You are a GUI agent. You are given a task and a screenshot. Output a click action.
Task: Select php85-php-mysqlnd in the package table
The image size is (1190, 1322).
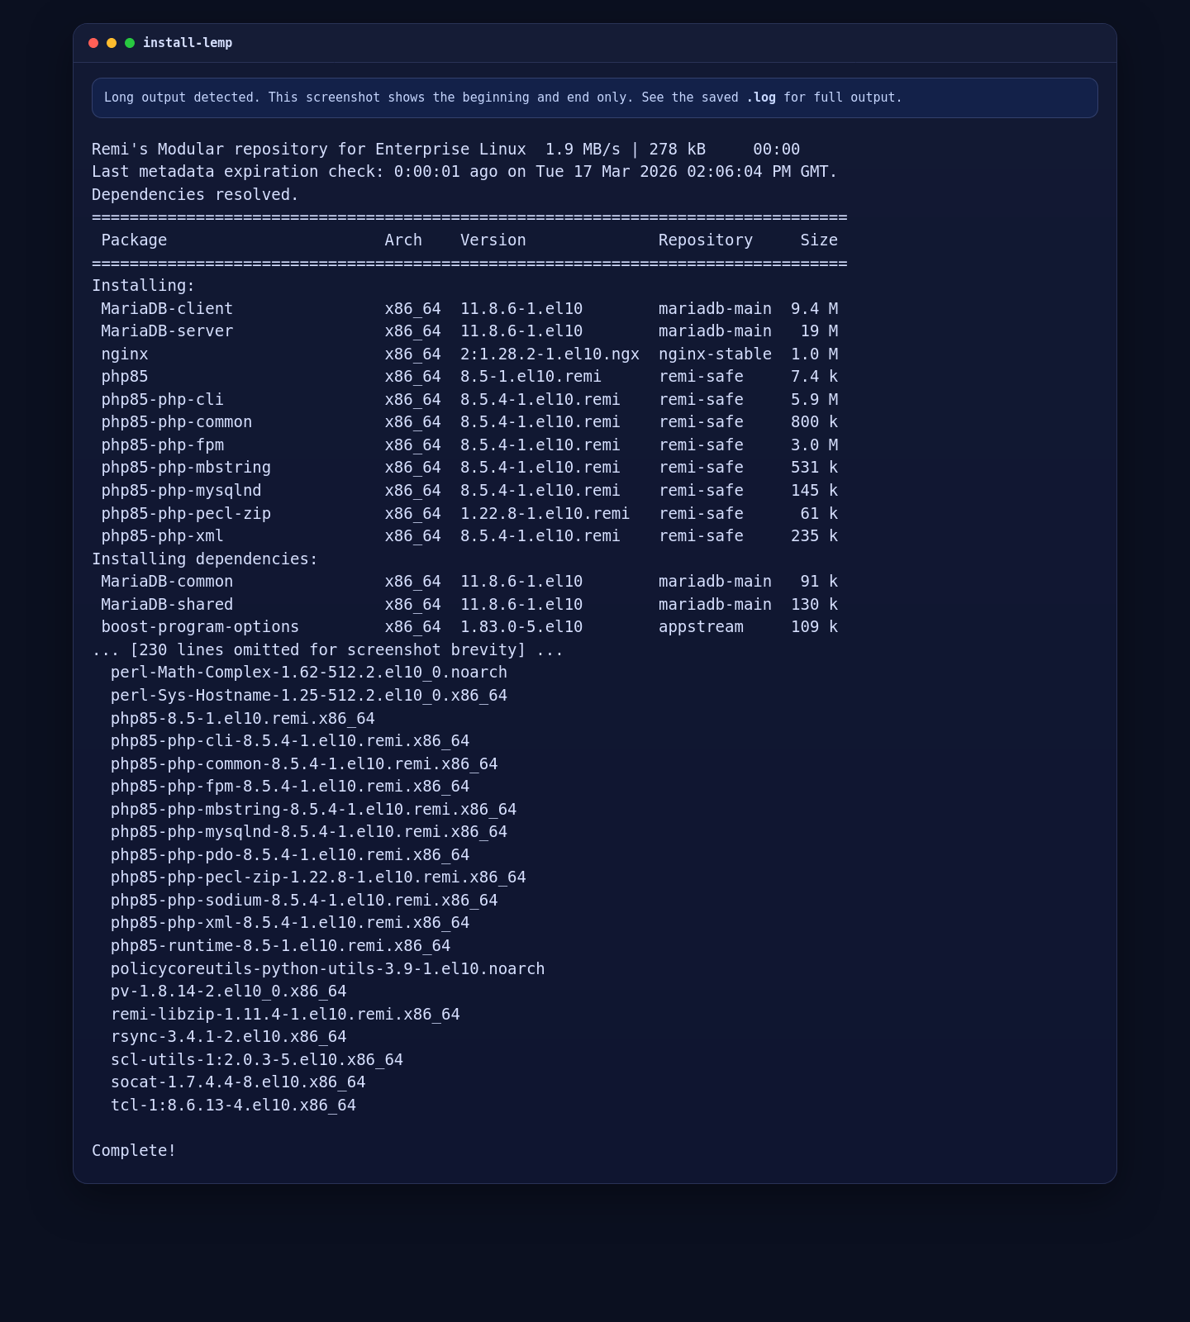tap(181, 491)
